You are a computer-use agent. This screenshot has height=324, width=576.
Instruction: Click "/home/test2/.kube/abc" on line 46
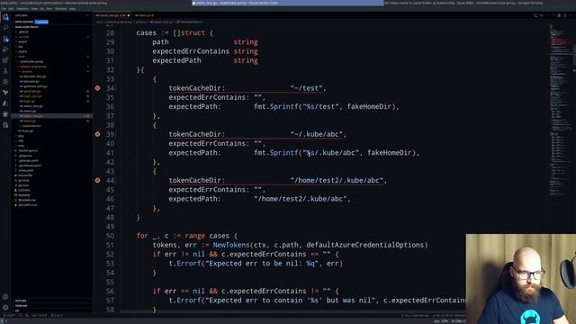point(300,199)
